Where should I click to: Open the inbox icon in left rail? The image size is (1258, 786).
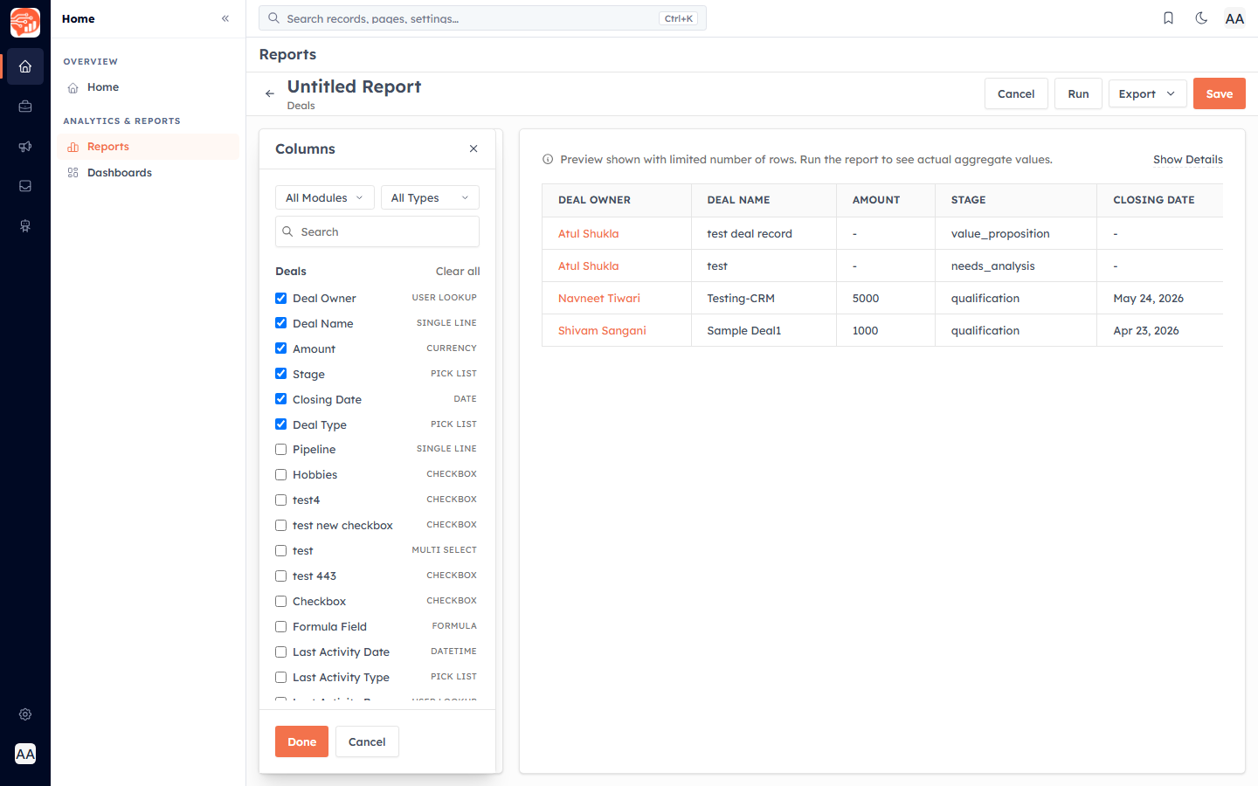click(25, 186)
